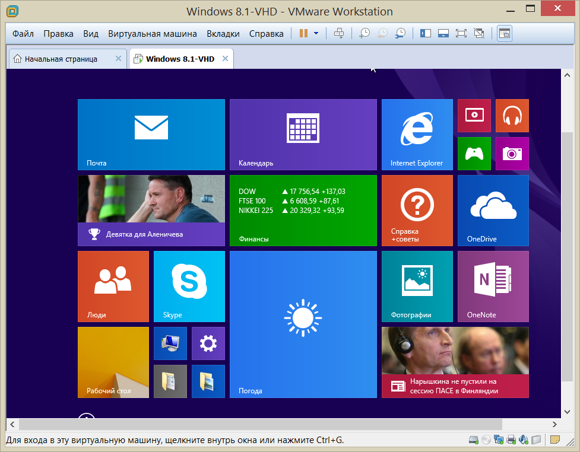Send Ctrl+Alt+Del to the virtual machine
Image resolution: width=580 pixels, height=452 pixels.
[x=339, y=33]
